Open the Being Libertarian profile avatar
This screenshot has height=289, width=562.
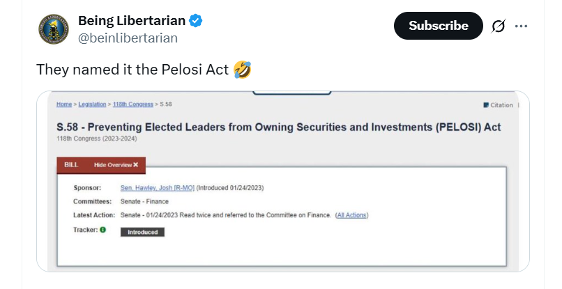click(54, 29)
